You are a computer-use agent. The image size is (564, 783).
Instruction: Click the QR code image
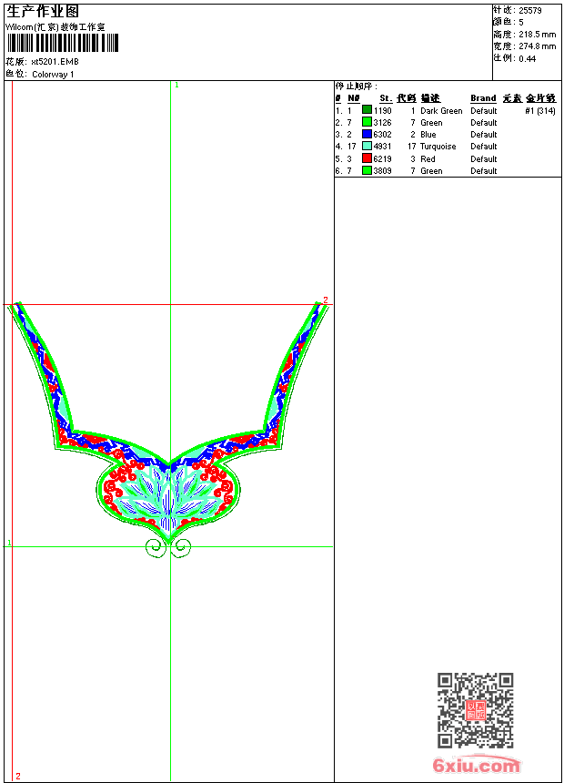pyautogui.click(x=475, y=710)
